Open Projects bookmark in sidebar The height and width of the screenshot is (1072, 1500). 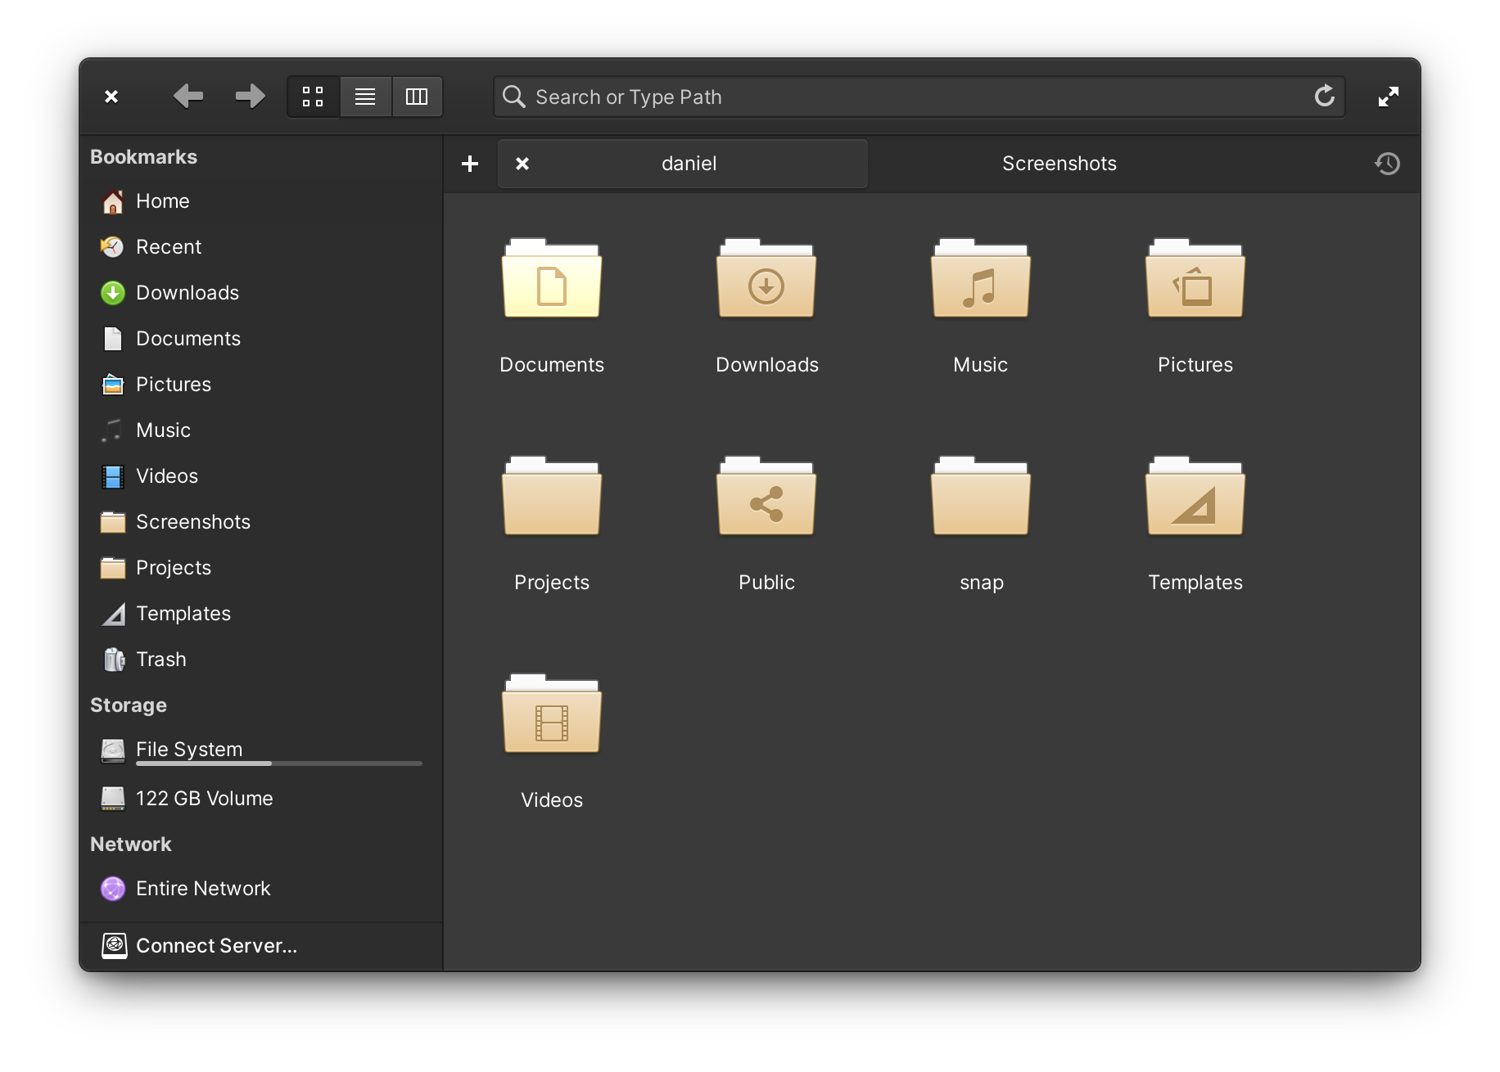[x=262, y=568]
